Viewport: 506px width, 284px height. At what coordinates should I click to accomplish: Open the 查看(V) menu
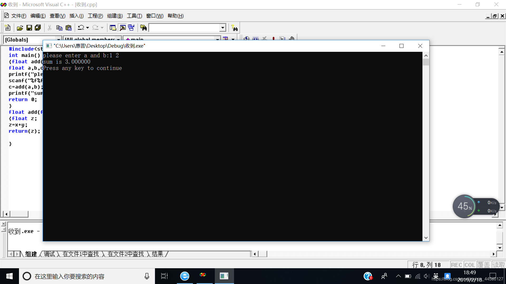(x=57, y=16)
